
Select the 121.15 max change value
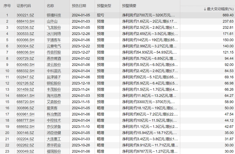pos(228,52)
